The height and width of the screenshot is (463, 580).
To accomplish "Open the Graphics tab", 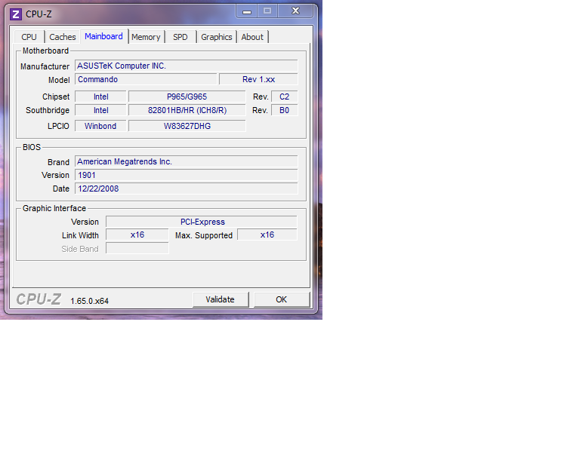I will 217,37.
